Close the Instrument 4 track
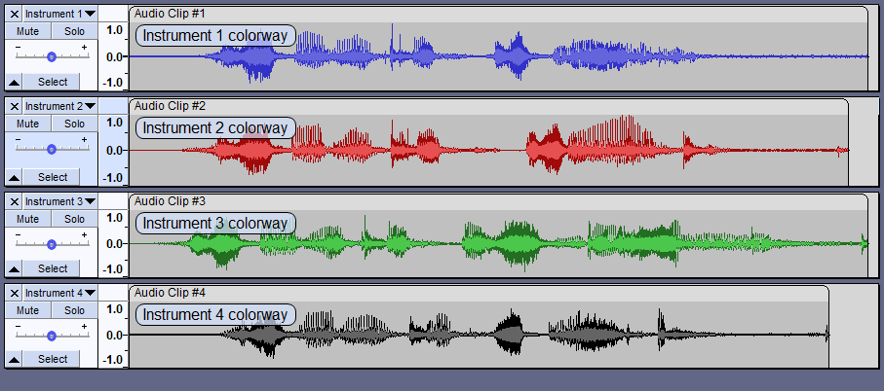Screen dimensions: 884x391 (x=15, y=293)
